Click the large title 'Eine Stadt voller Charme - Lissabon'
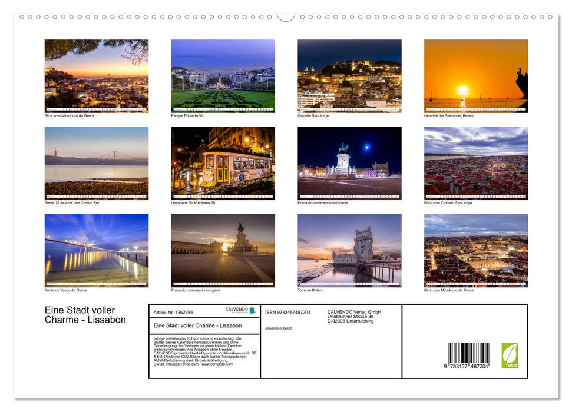Image resolution: width=572 pixels, height=412 pixels. pos(85,315)
